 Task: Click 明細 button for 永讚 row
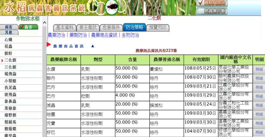[258, 69]
